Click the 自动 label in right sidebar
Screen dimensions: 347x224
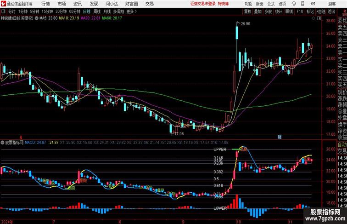(342, 144)
